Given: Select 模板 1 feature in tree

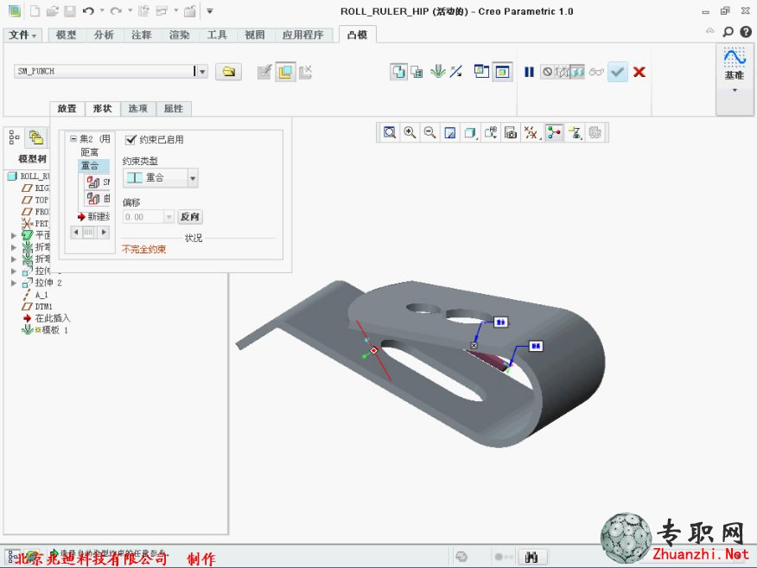Looking at the screenshot, I should click(45, 330).
